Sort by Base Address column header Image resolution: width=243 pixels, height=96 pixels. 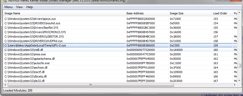click(x=147, y=13)
